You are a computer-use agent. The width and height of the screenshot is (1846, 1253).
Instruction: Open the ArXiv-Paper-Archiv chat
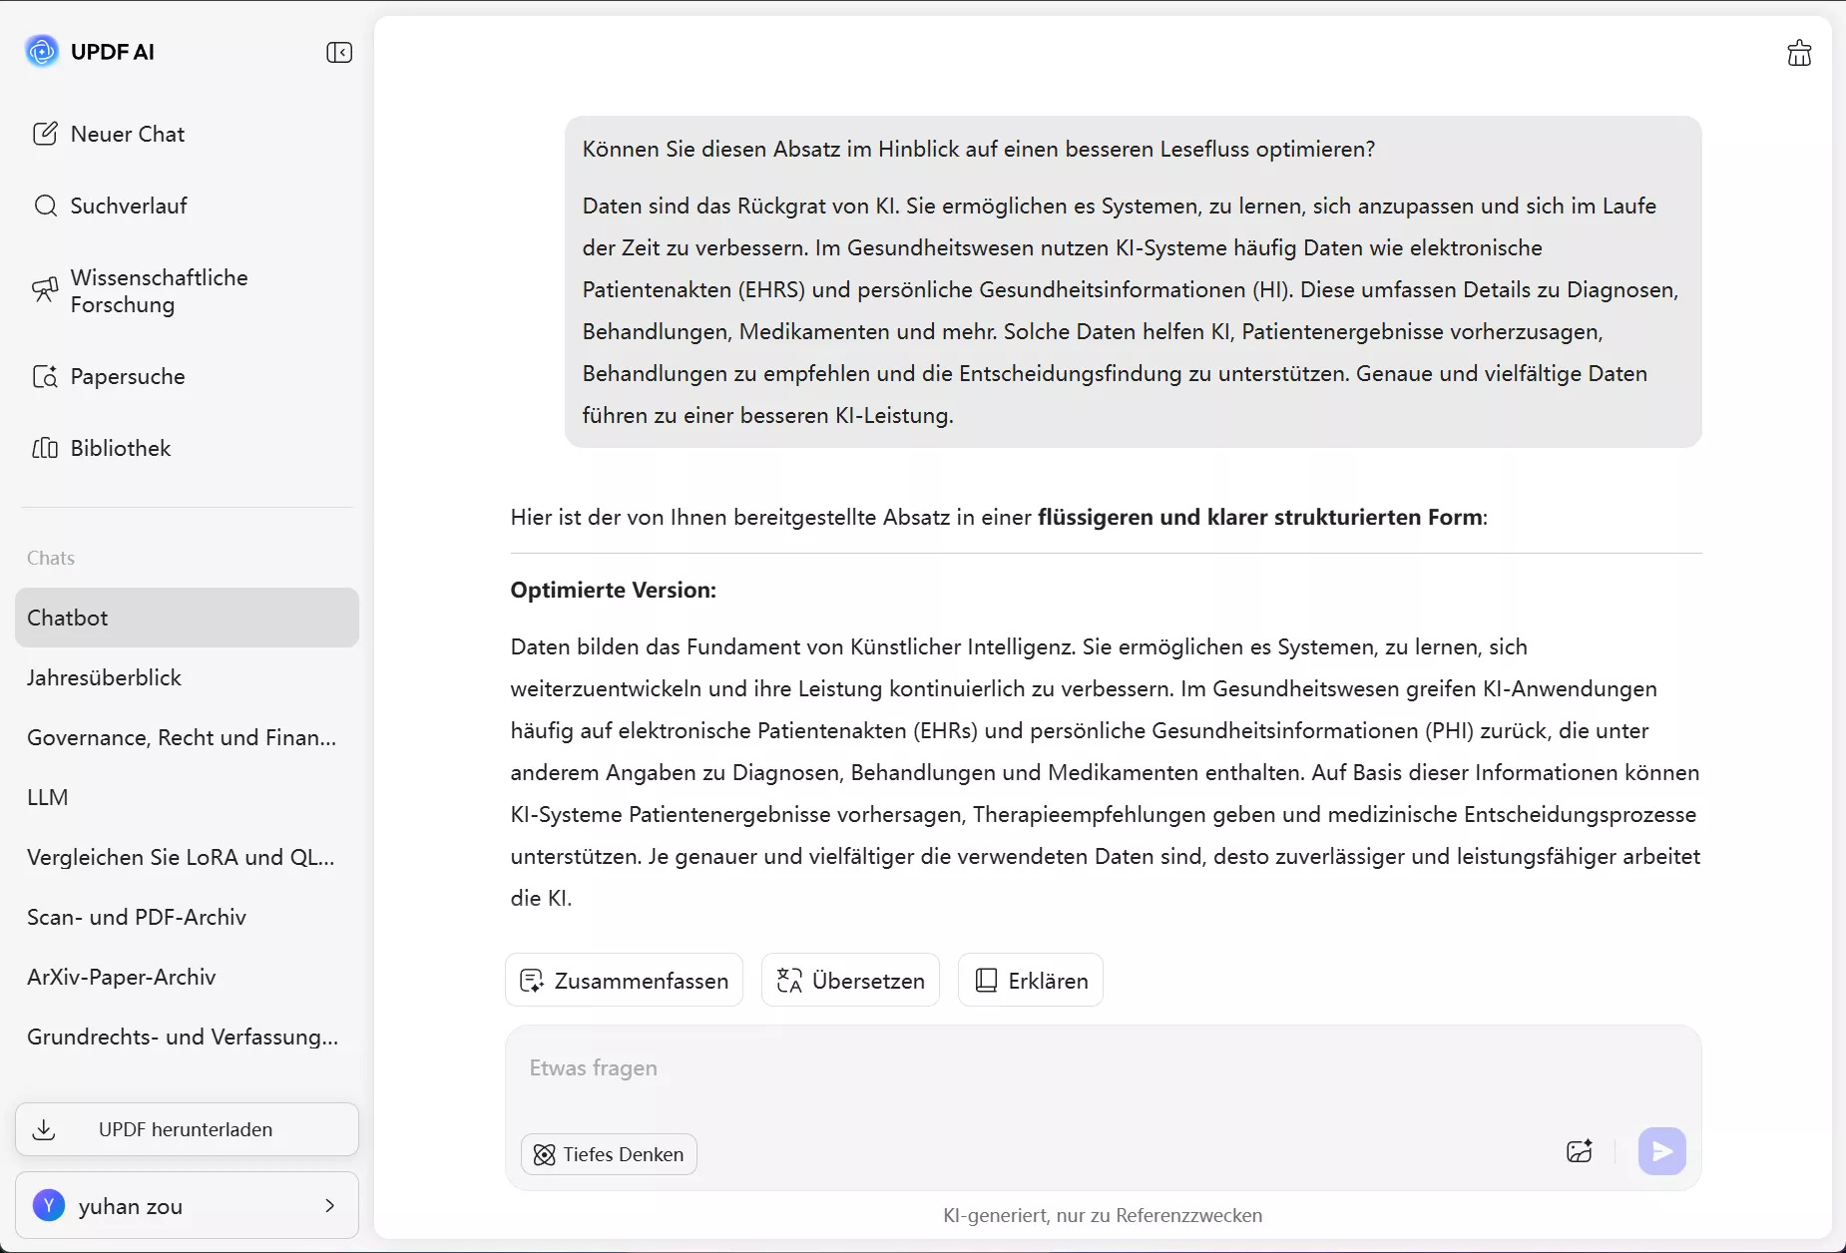tap(121, 977)
